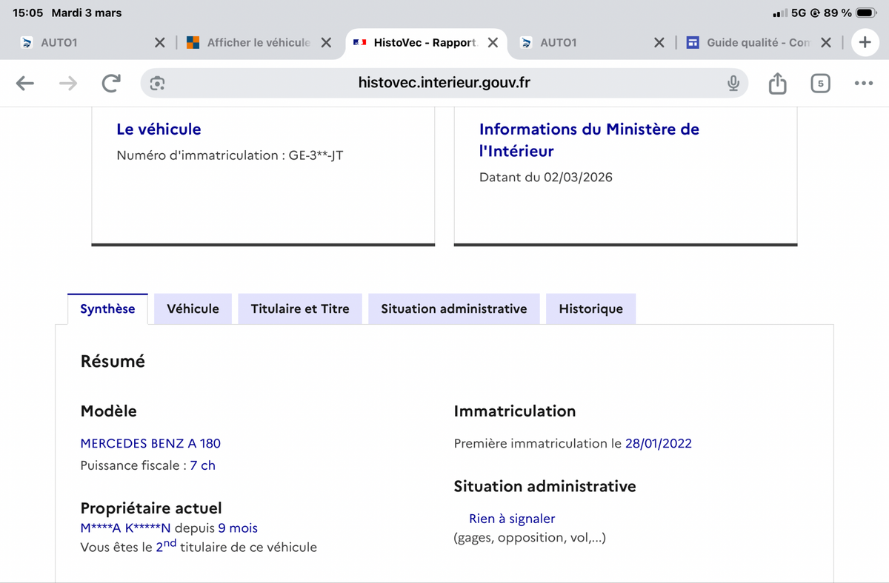This screenshot has width=889, height=583.
Task: Add a new browser tab
Action: [x=865, y=43]
